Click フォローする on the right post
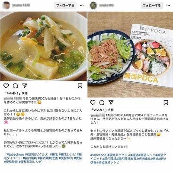Image resolution: width=173 pixels, height=173 pixels. (152, 6)
